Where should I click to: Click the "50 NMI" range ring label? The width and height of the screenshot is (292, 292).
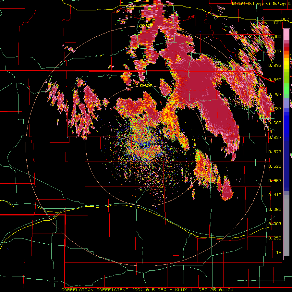coord(146,86)
